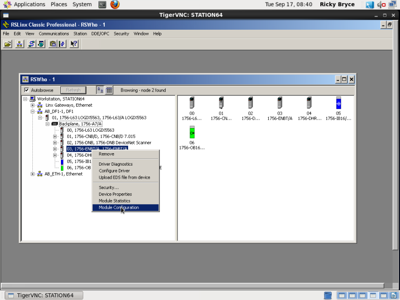
Task: Select Backplane, 1756-A7/A tree row
Action: click(80, 124)
